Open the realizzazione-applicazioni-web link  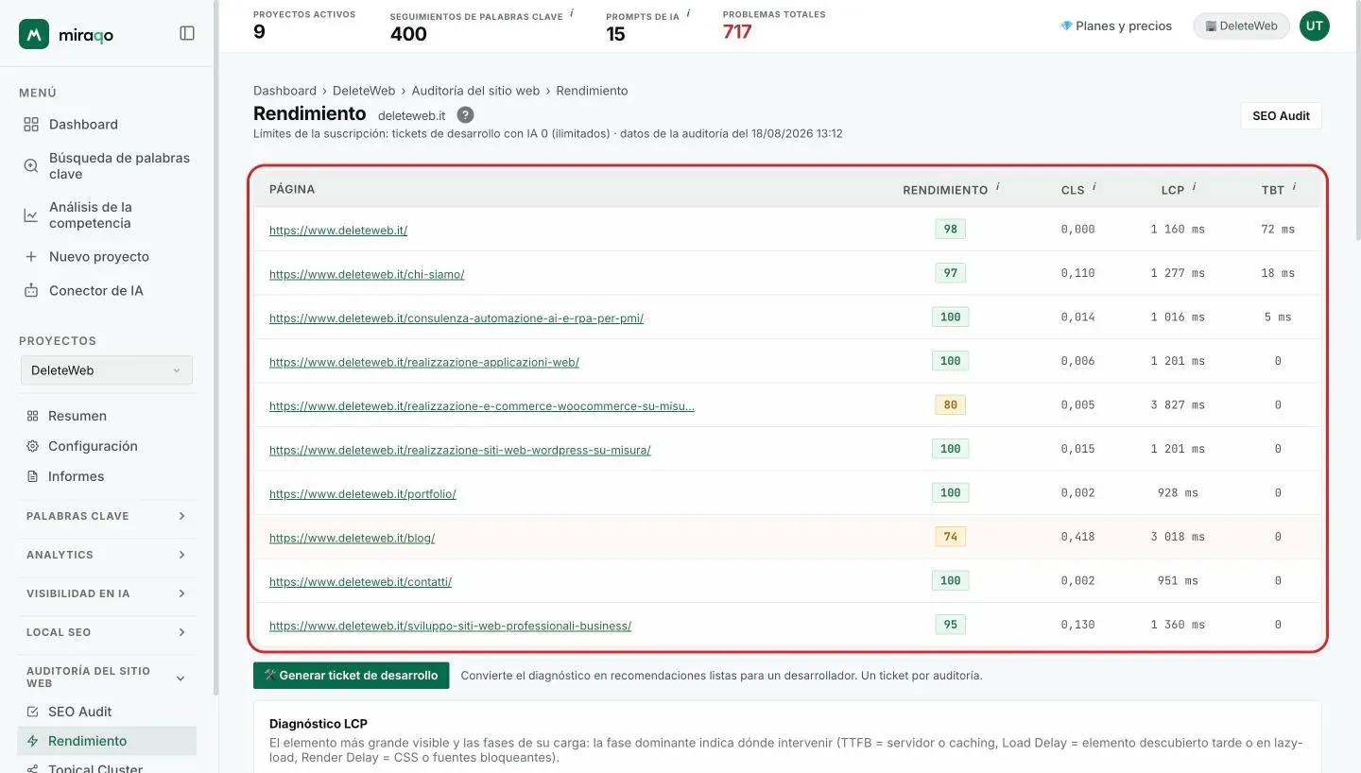click(424, 362)
